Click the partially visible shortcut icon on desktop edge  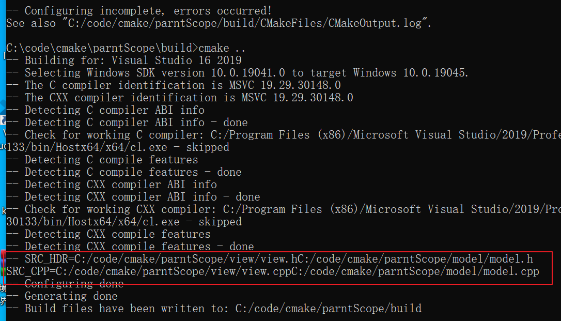(3, 120)
